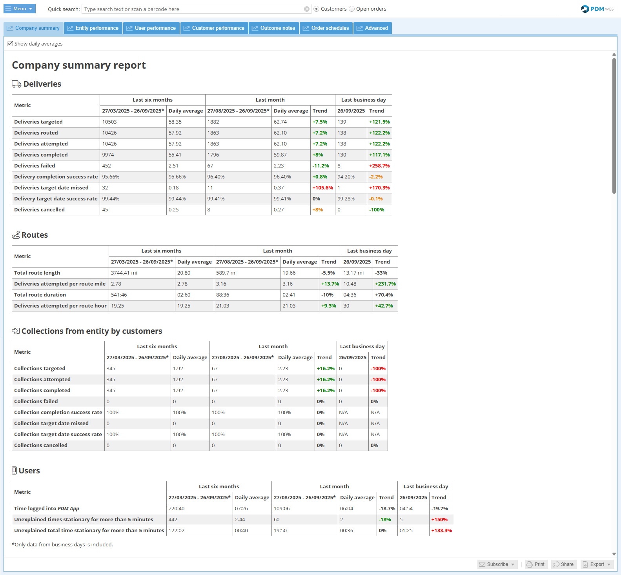Click the report vertical scrollbar

(614, 126)
